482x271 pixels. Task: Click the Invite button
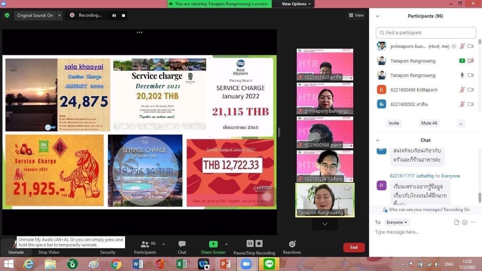tap(394, 123)
